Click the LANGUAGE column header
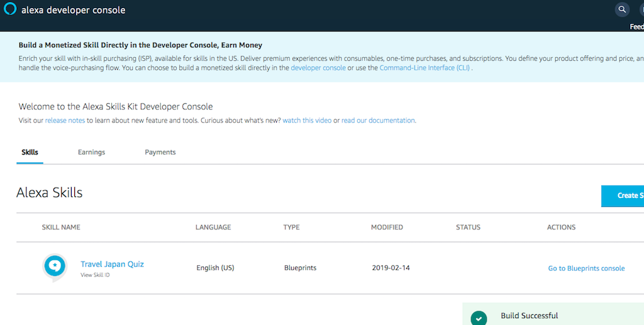The image size is (644, 325). pyautogui.click(x=213, y=227)
